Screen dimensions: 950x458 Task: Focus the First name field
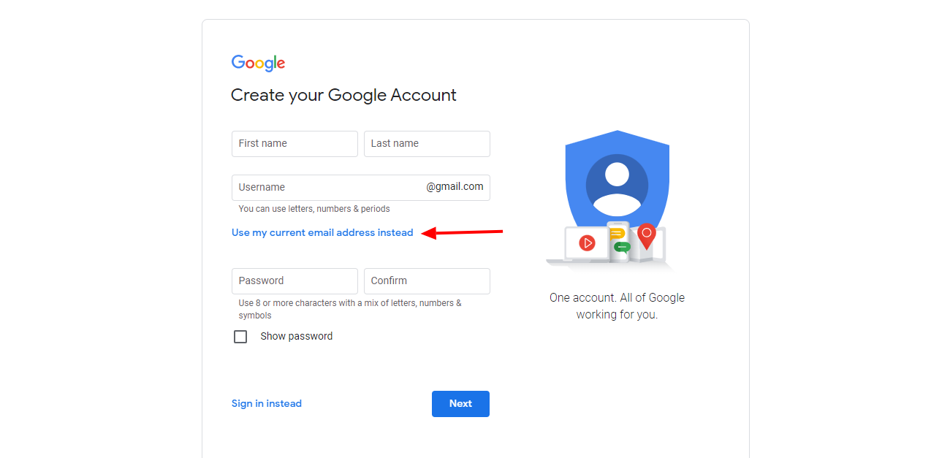point(294,144)
